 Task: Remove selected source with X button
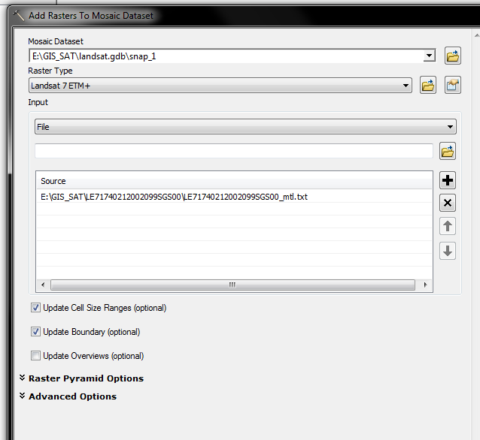[x=447, y=203]
